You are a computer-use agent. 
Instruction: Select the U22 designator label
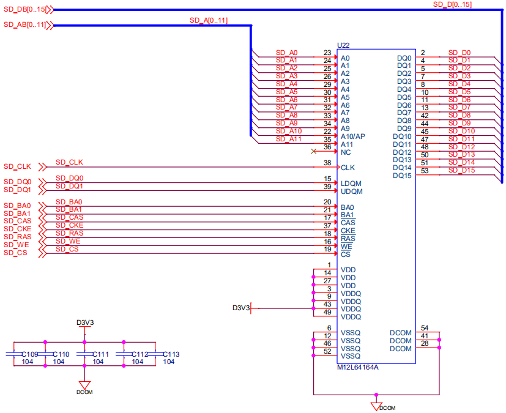(x=343, y=46)
